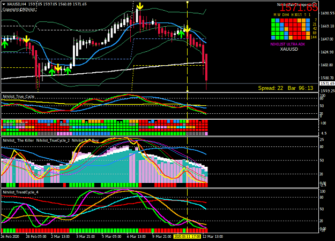Click the M timeframe header in the ADX dashboard
Image resolution: width=335 pixels, height=241 pixels.
275,15
